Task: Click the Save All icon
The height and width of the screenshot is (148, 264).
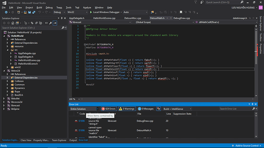Action: pos(34,12)
